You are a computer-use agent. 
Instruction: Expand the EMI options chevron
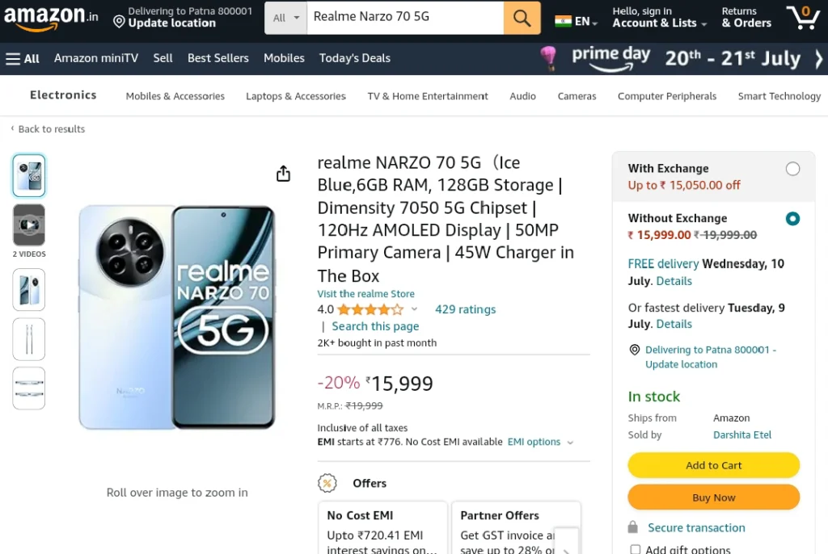[x=570, y=442]
